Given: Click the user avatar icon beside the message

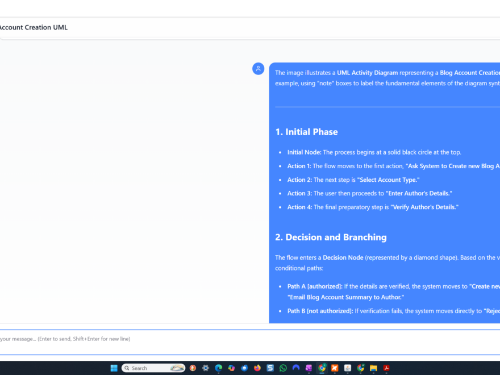Looking at the screenshot, I should (x=259, y=69).
